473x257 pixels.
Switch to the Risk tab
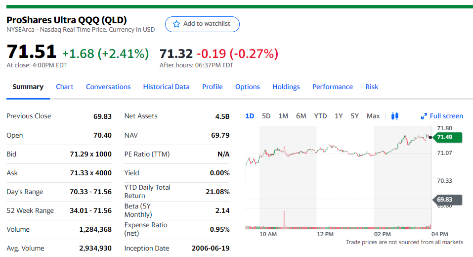(372, 87)
